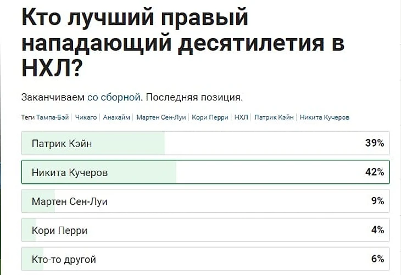The width and height of the screenshot is (401, 275).
Task: Open the Кори Перри tag link
Action: click(x=210, y=117)
